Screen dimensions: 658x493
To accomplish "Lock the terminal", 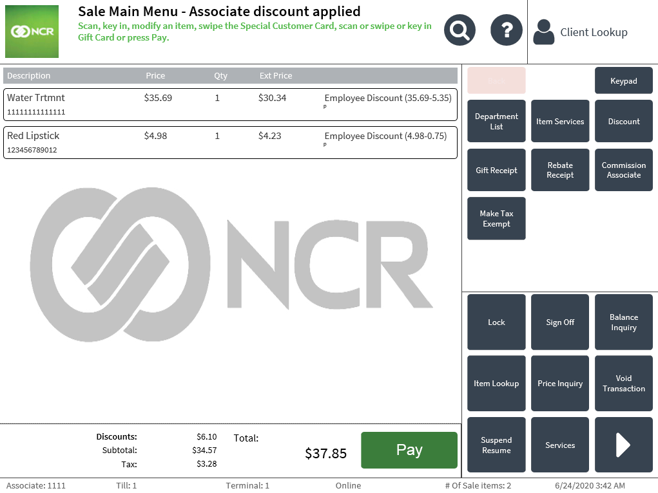I will click(x=496, y=322).
